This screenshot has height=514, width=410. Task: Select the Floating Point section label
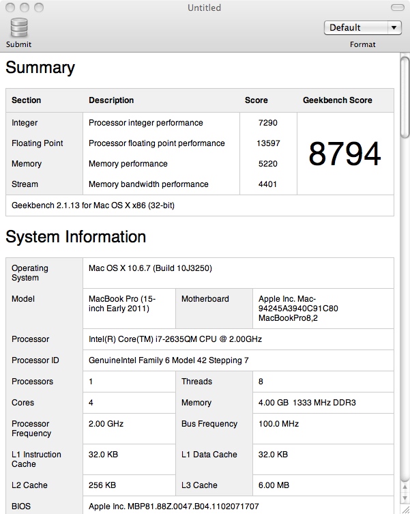37,143
